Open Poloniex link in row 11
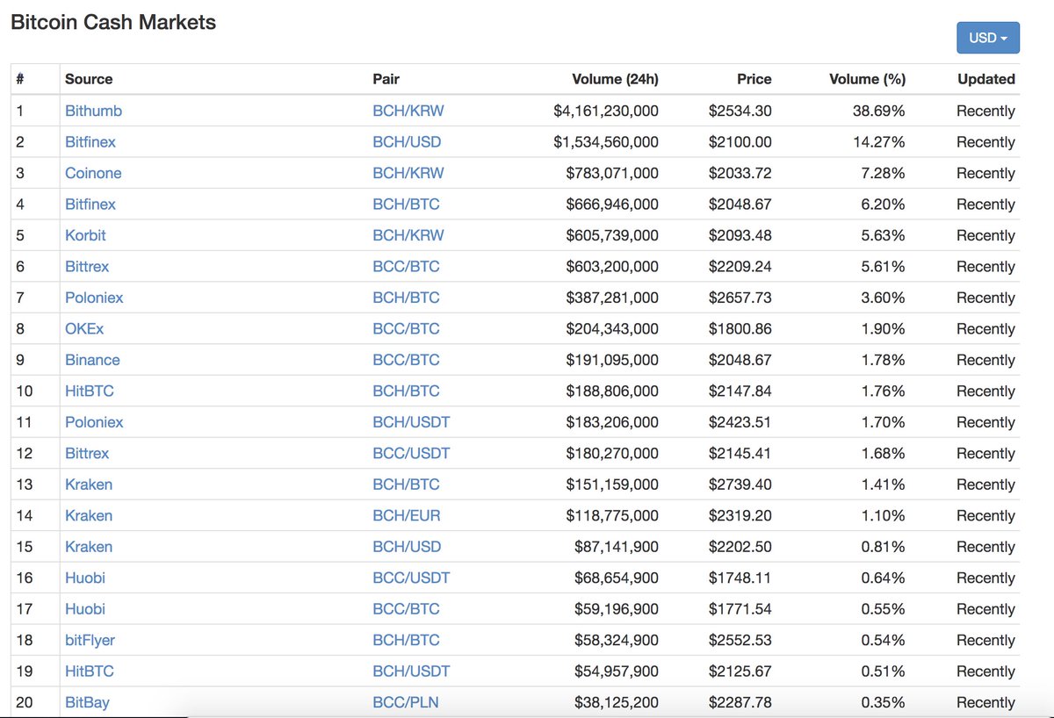Image resolution: width=1054 pixels, height=718 pixels. (94, 422)
